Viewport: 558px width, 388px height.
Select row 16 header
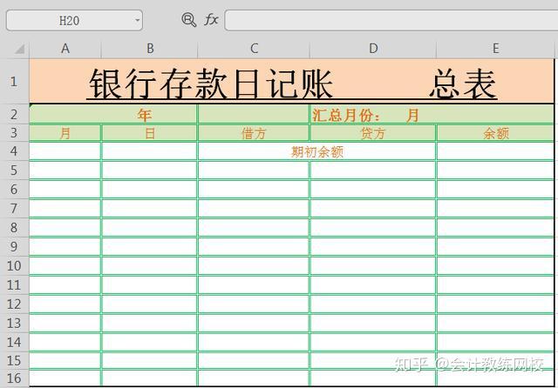pos(14,378)
